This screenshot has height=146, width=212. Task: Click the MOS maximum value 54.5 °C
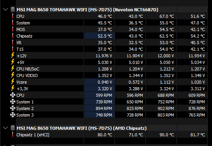click(x=167, y=29)
